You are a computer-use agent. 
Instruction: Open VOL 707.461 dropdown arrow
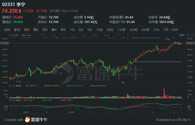click(37, 86)
